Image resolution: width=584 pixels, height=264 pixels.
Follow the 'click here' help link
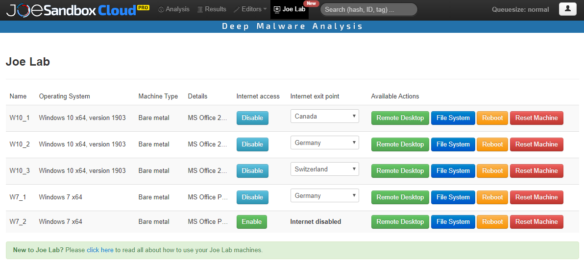pos(100,250)
